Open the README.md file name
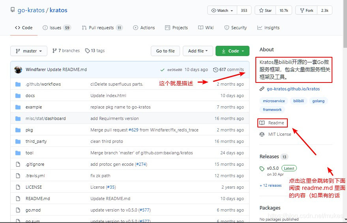Viewport: 347px width, 223px height. pyautogui.click(x=38, y=199)
